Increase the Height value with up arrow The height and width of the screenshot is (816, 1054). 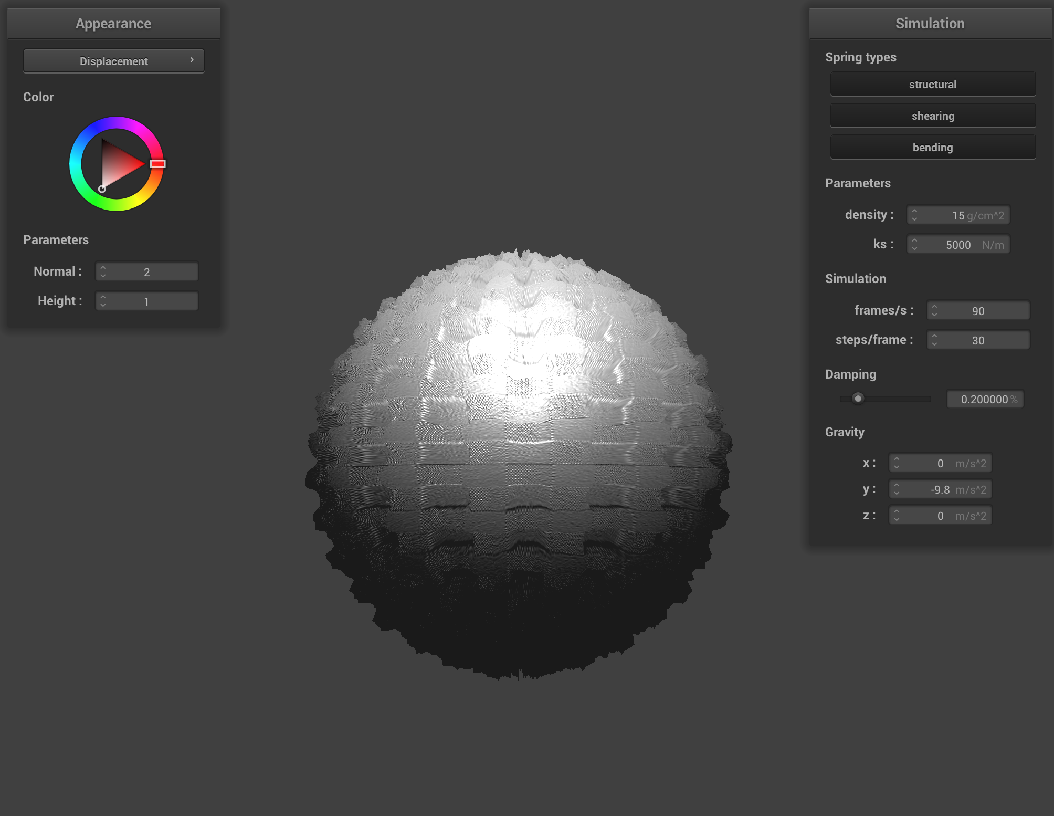[103, 297]
